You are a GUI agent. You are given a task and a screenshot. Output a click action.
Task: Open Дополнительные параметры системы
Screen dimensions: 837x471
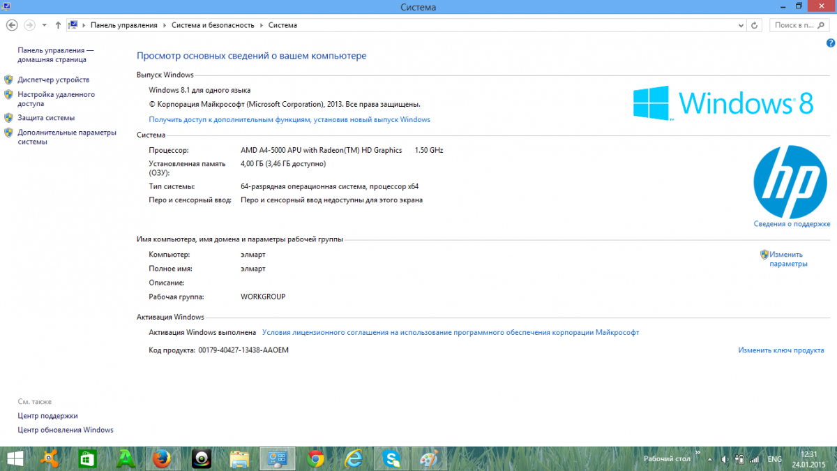click(x=67, y=137)
